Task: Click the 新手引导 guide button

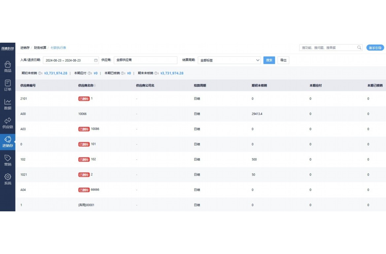Action: click(375, 48)
